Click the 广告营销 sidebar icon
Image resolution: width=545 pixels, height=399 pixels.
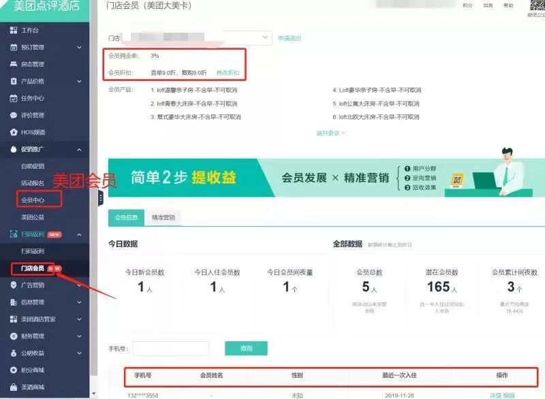pos(14,285)
